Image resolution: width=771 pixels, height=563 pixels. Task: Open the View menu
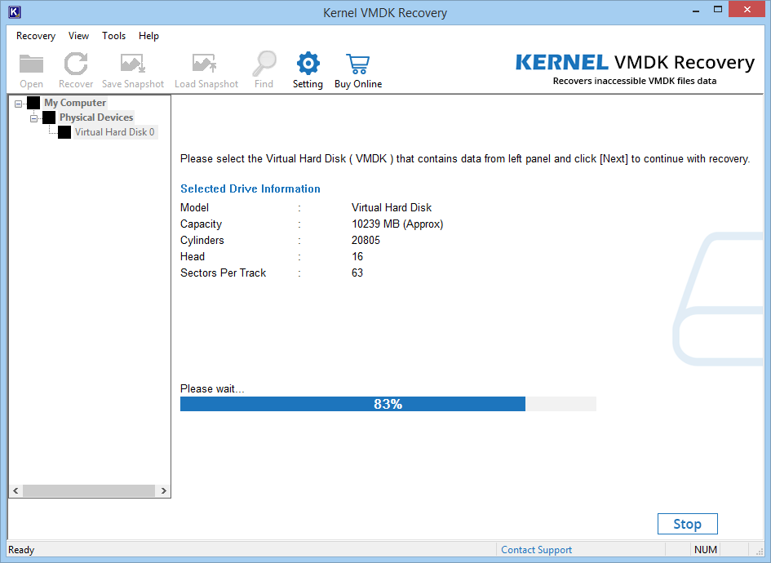click(78, 36)
